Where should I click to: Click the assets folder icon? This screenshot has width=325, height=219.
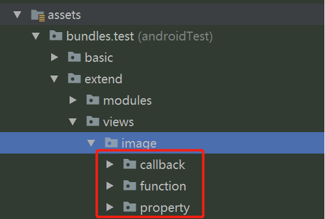click(x=38, y=15)
